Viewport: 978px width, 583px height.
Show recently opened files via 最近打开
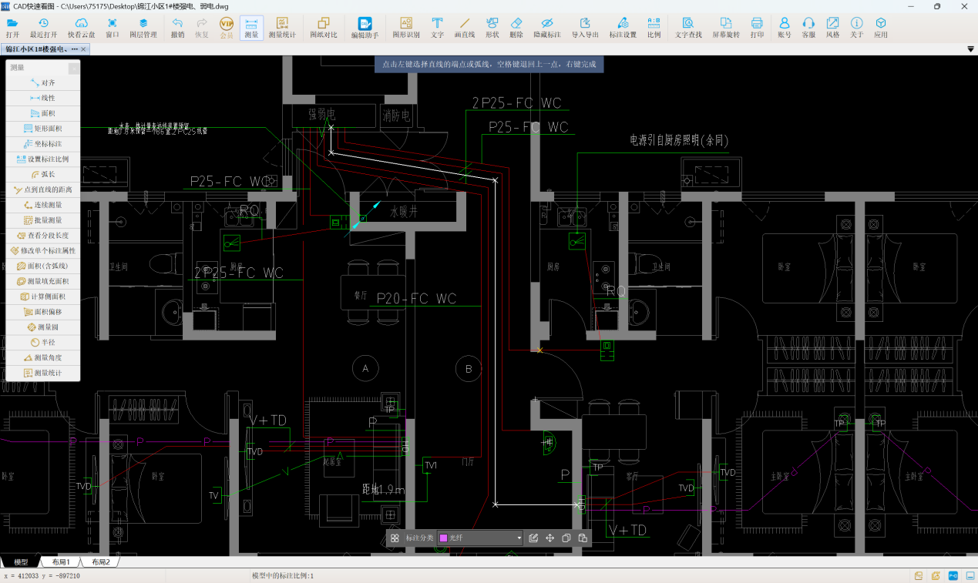click(x=43, y=28)
